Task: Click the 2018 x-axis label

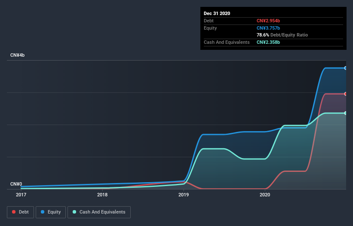Action: click(102, 195)
